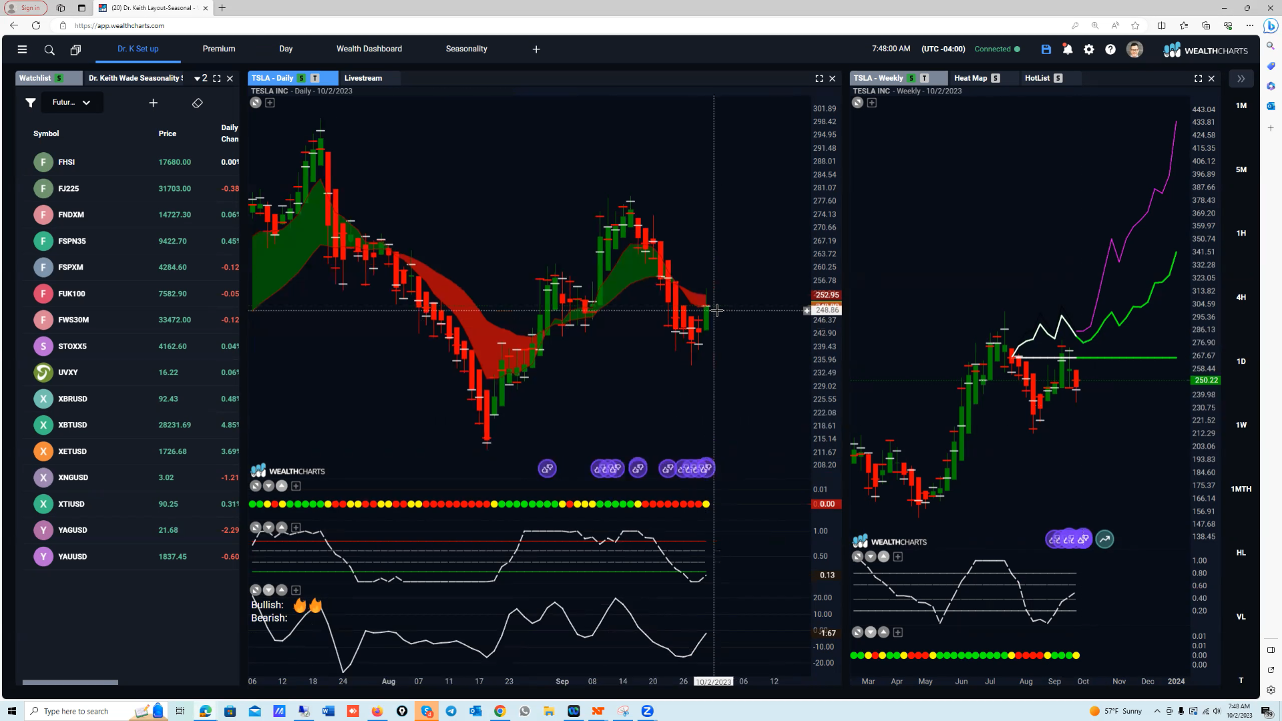Select the 1W timeframe
This screenshot has width=1282, height=721.
(x=1241, y=425)
